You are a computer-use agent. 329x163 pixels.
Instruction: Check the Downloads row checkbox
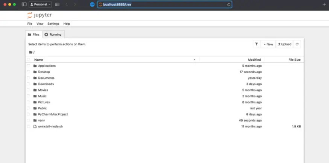point(29,84)
